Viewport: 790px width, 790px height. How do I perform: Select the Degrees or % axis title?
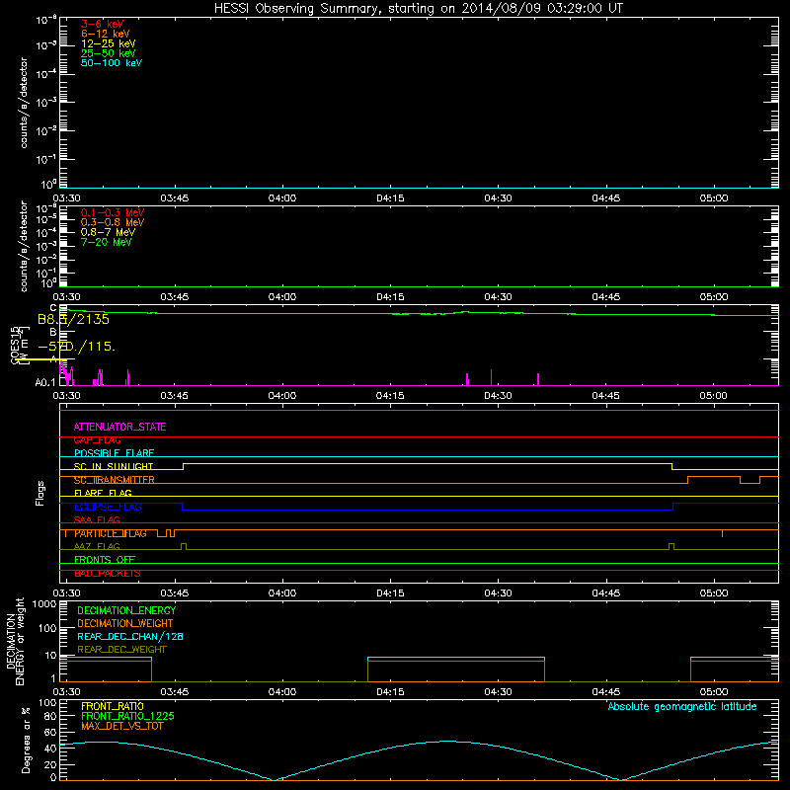point(26,740)
